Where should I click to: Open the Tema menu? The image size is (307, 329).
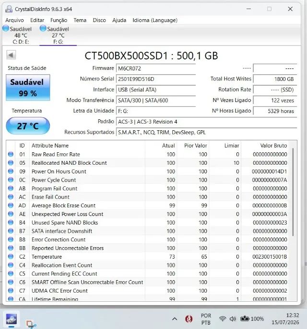[80, 20]
